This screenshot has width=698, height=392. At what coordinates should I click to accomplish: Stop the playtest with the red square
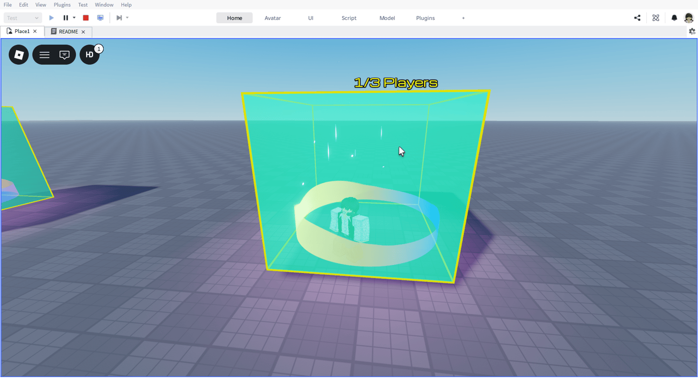tap(86, 18)
